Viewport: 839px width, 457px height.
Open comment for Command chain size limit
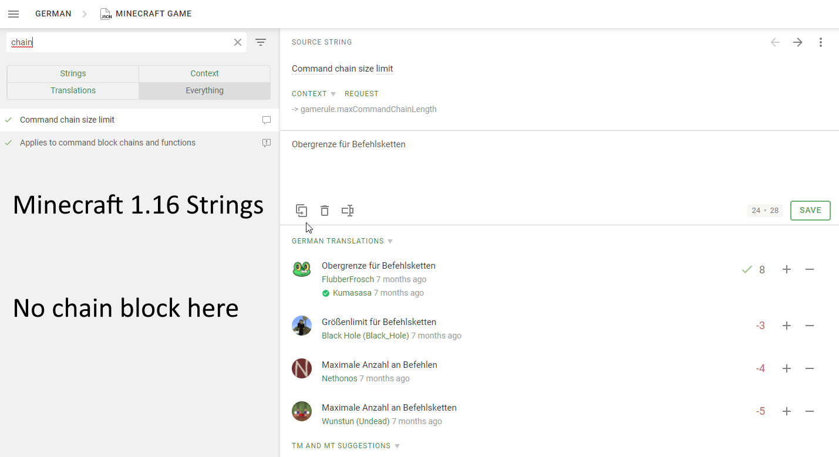pos(267,120)
